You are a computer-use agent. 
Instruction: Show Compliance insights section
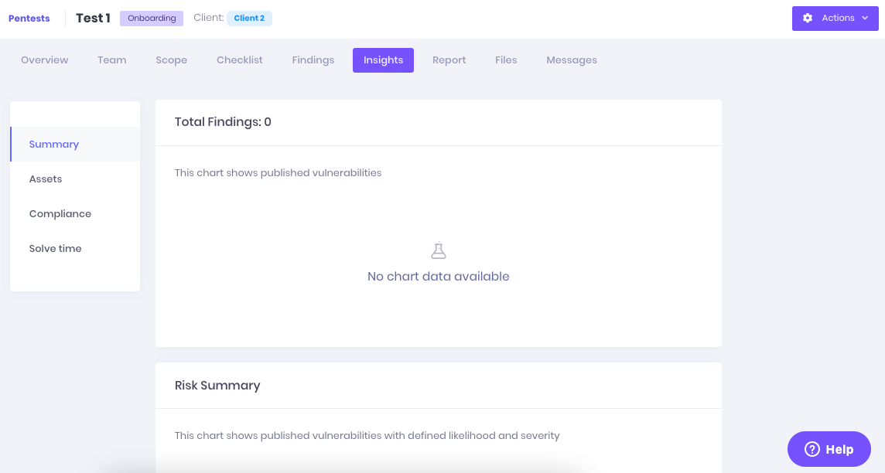pos(75,213)
